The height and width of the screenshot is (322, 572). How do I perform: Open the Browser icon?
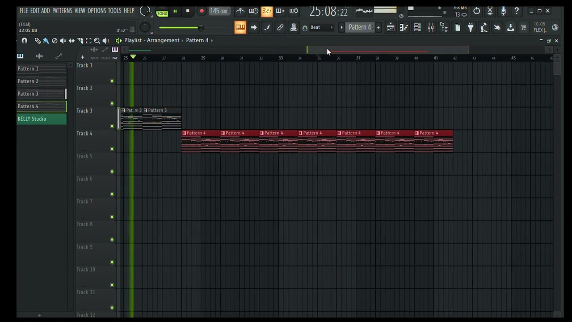point(444,28)
